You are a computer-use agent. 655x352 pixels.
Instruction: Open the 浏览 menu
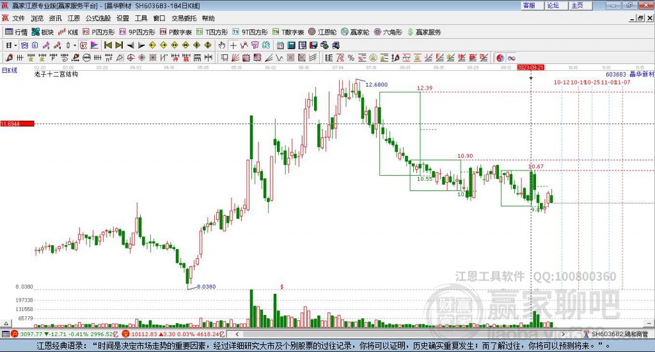(x=37, y=19)
